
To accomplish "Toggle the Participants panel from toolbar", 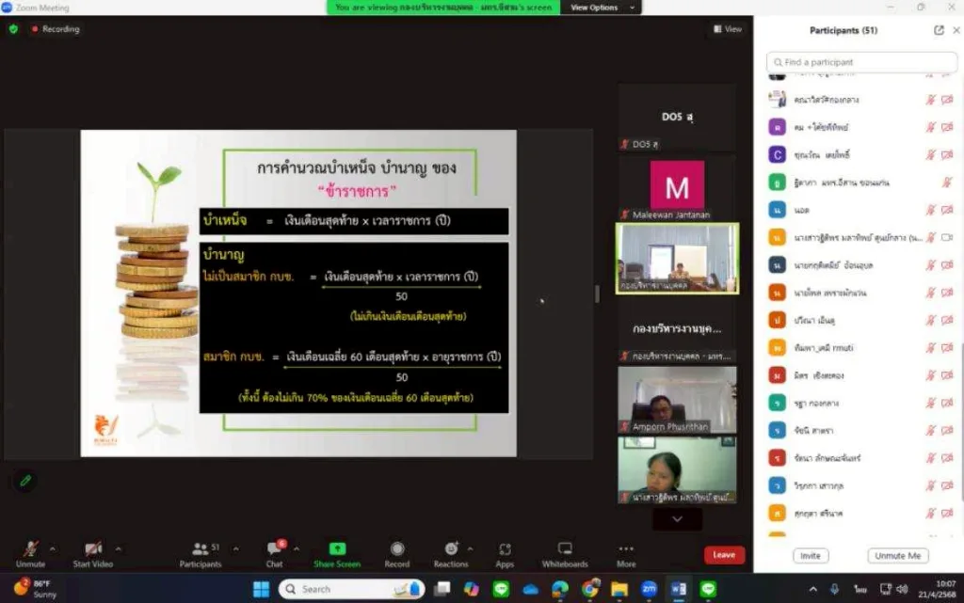I will (200, 549).
